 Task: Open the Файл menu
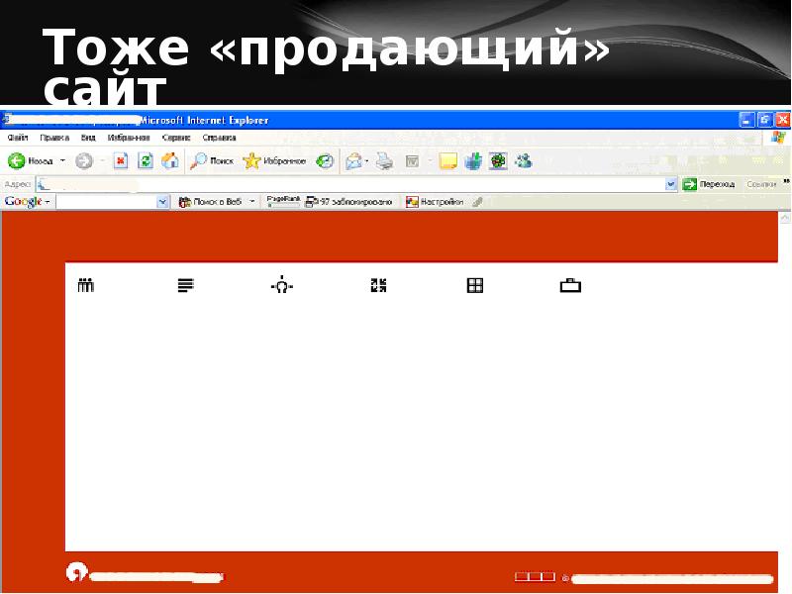(18, 139)
